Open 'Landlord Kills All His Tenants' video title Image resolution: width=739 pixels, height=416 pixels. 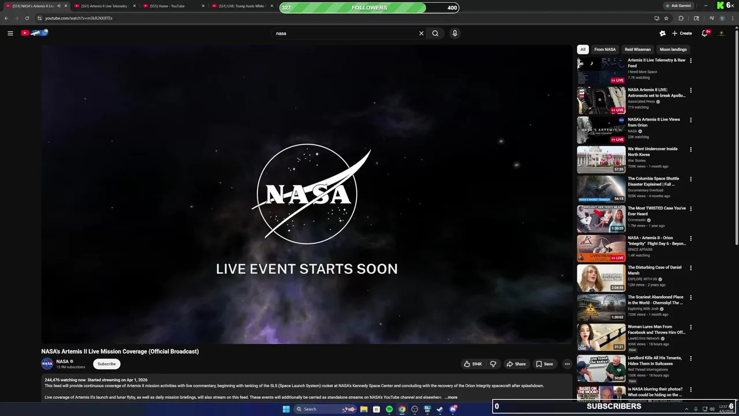(x=655, y=361)
